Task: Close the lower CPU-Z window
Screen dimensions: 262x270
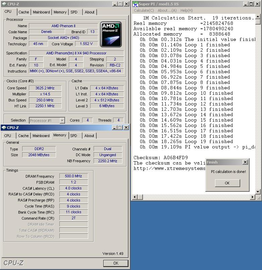Action: [x=126, y=128]
